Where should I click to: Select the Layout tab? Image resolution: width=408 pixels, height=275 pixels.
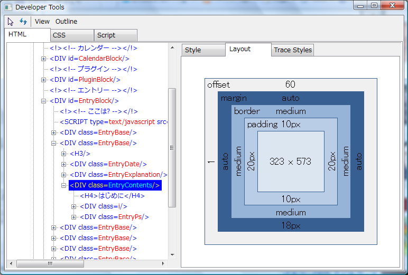tap(248, 50)
